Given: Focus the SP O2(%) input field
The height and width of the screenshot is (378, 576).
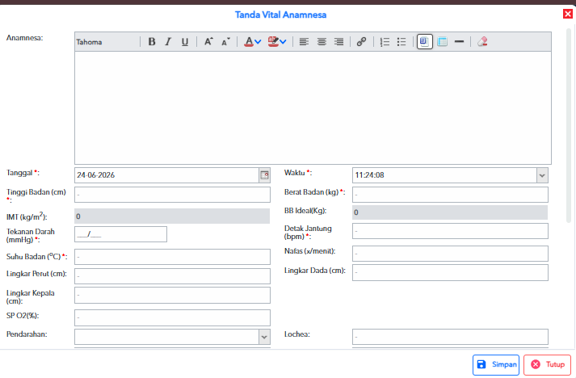Looking at the screenshot, I should 172,317.
